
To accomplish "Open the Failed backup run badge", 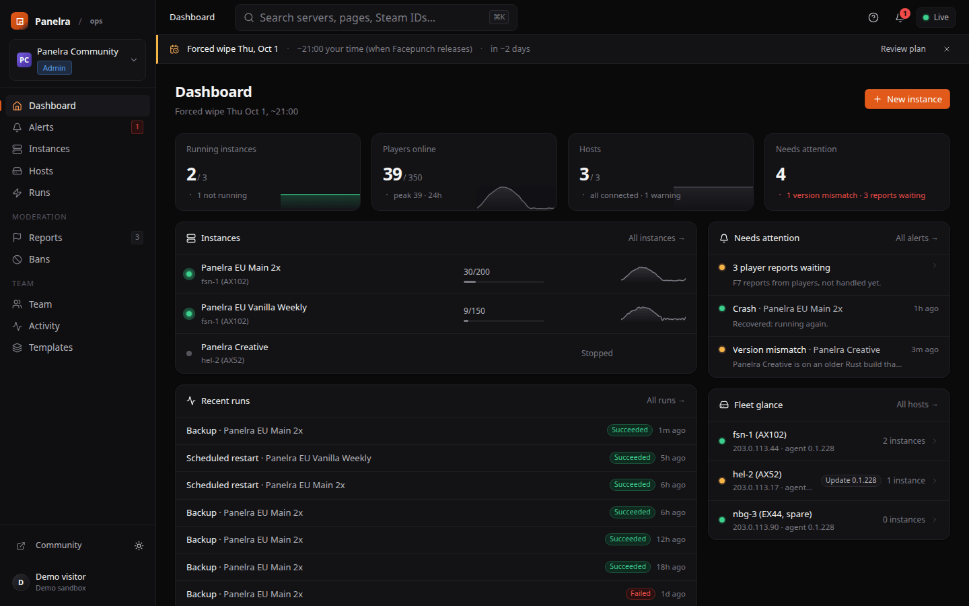I will pos(641,594).
